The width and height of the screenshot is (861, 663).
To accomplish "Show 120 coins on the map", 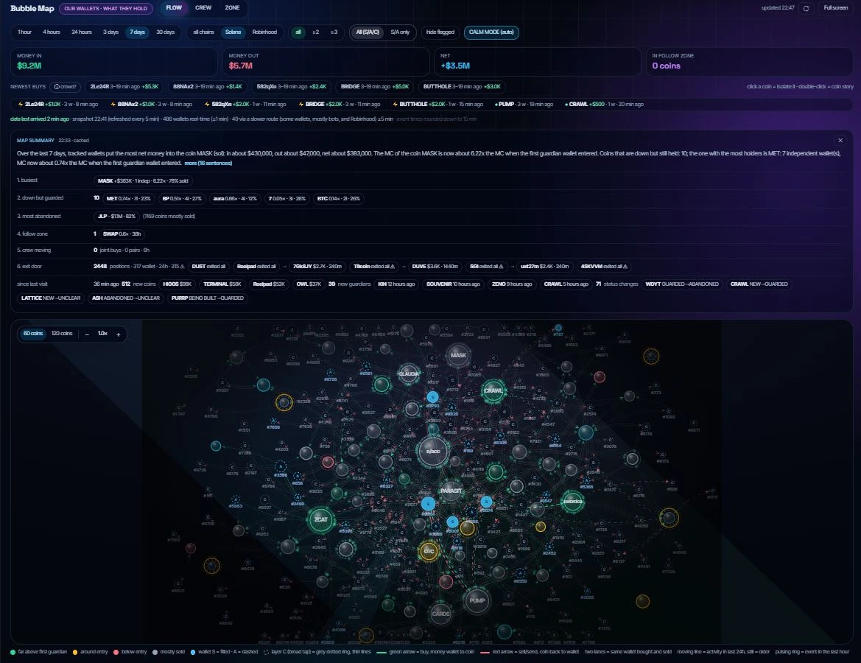I will click(62, 334).
